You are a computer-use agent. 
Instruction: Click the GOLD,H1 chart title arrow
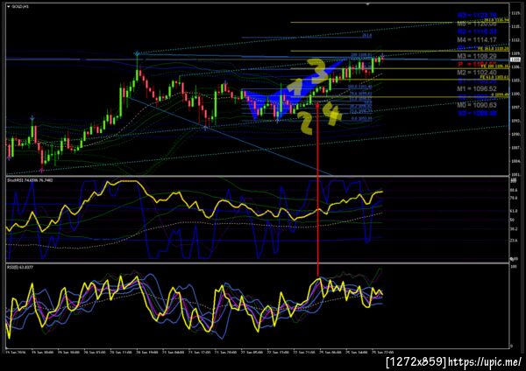(9, 6)
